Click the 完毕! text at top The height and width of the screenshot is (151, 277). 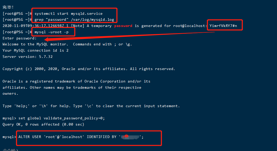(8, 7)
